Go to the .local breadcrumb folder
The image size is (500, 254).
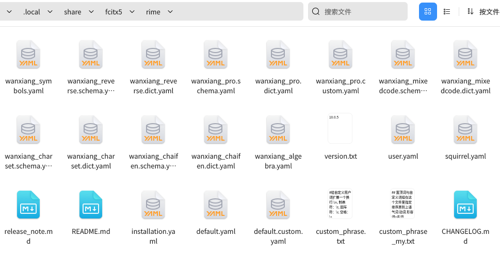point(31,12)
